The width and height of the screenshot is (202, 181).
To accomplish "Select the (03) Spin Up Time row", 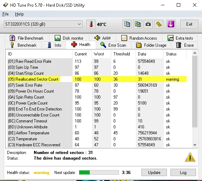I will 97,67.
